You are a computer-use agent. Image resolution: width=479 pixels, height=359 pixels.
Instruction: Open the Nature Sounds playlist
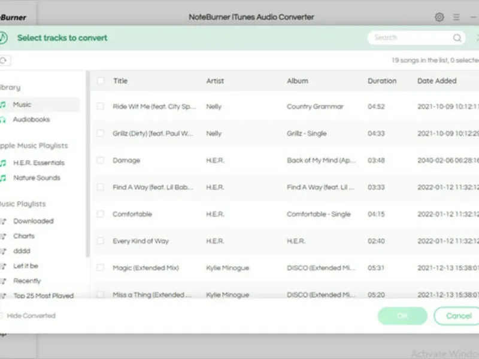pyautogui.click(x=37, y=178)
